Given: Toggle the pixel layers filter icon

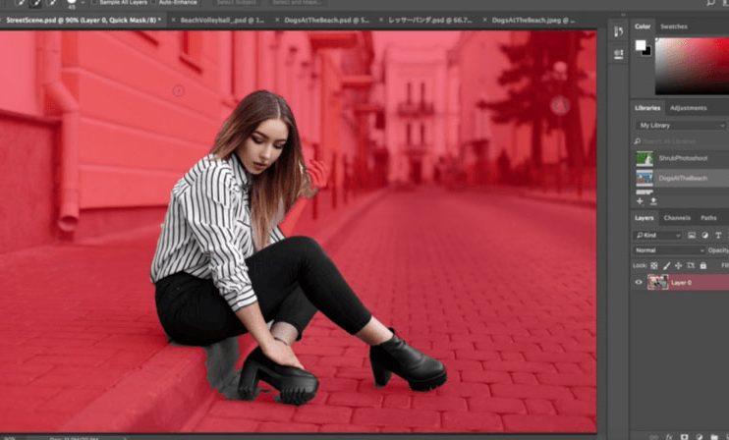Looking at the screenshot, I should 692,236.
